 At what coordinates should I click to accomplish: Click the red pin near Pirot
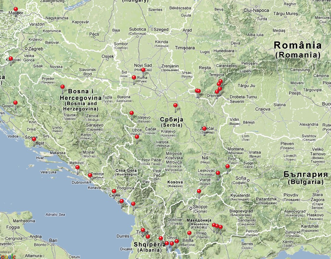tap(227, 166)
